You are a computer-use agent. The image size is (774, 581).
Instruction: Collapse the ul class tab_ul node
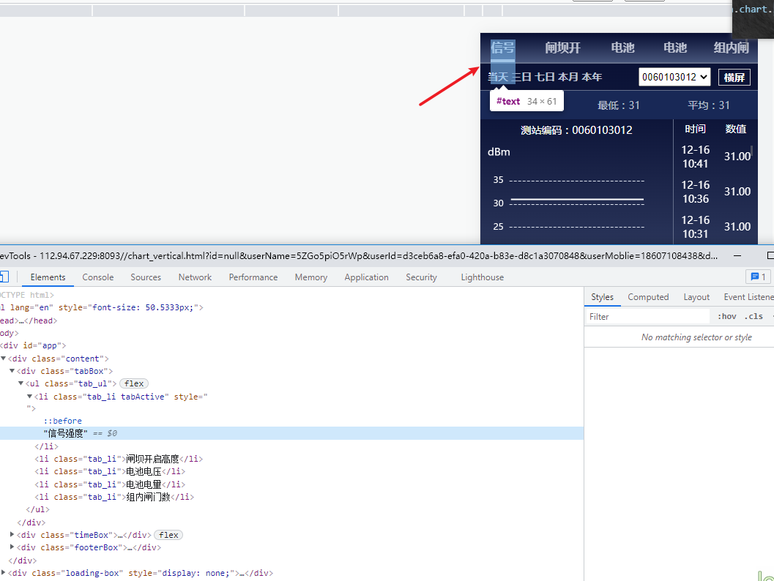pos(21,383)
